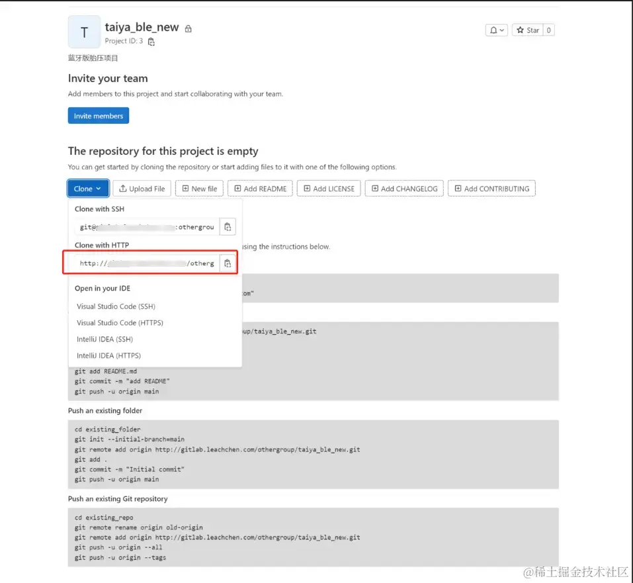The image size is (633, 583).
Task: Click the 'git init --initial-branch=main' line
Action: [x=130, y=439]
